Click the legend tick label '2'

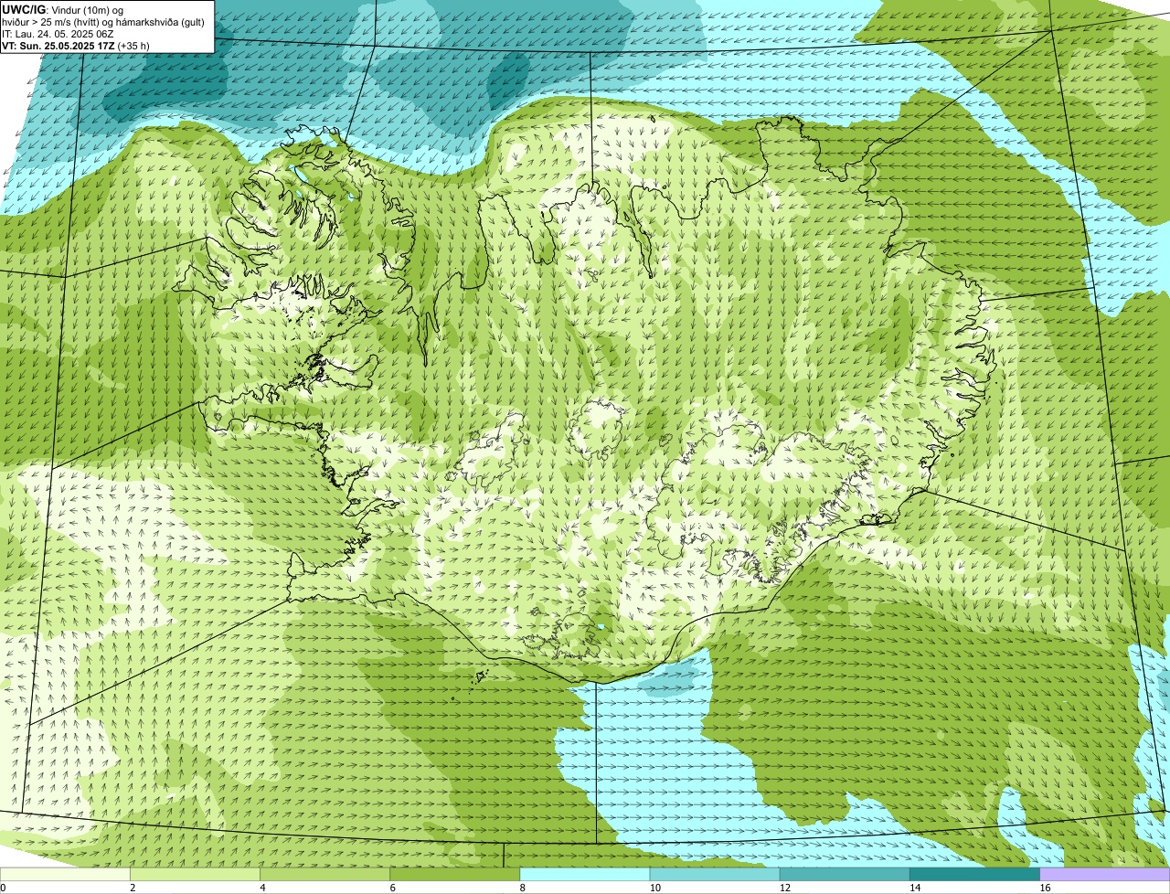click(x=133, y=888)
